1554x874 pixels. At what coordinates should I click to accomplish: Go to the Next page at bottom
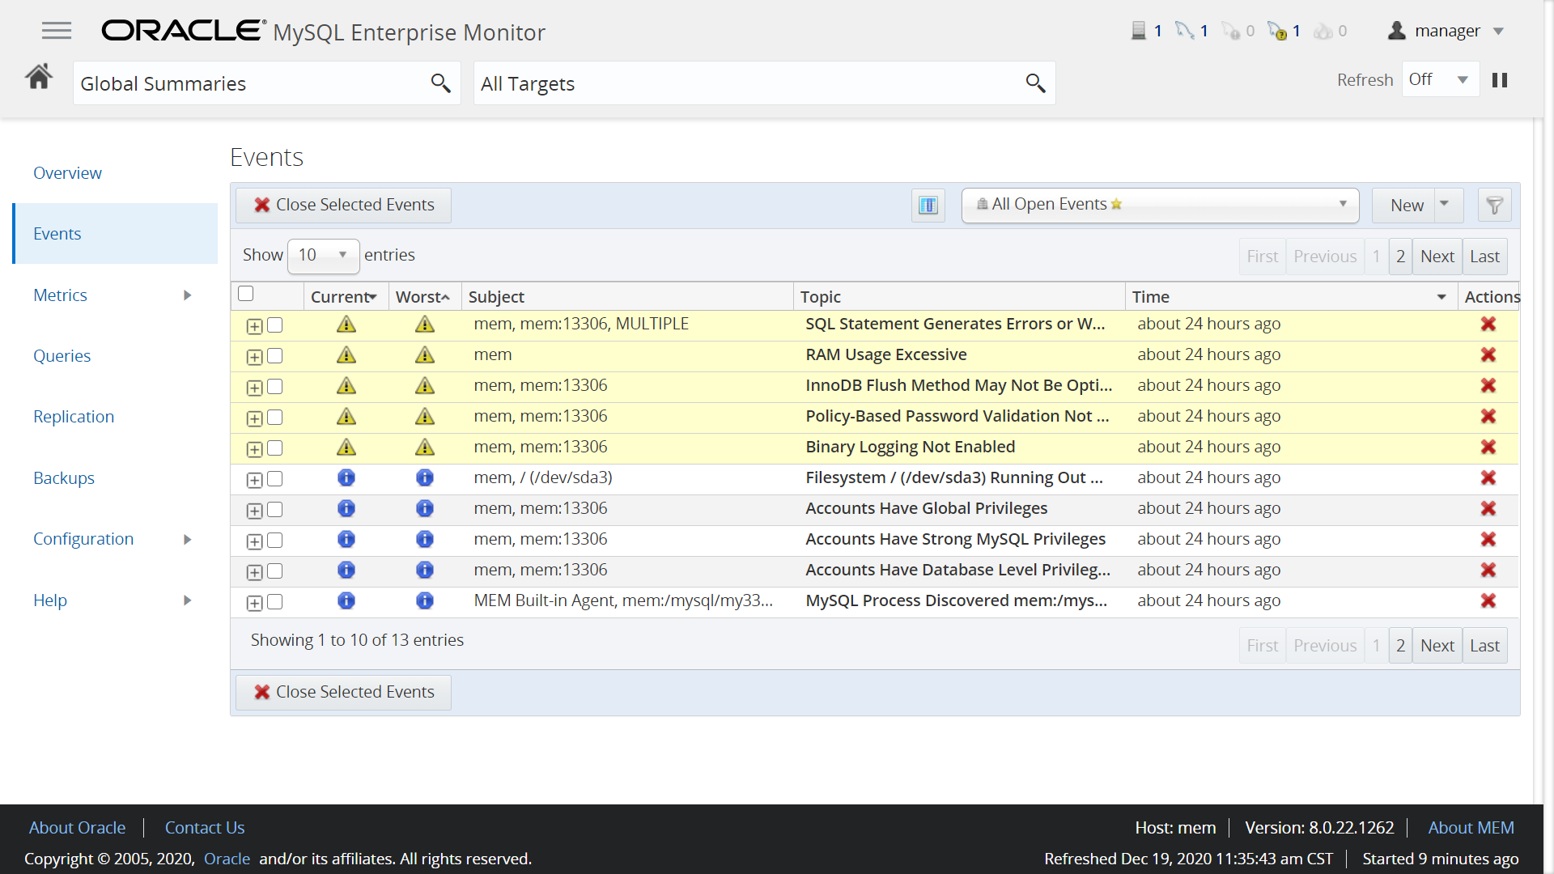tap(1437, 646)
